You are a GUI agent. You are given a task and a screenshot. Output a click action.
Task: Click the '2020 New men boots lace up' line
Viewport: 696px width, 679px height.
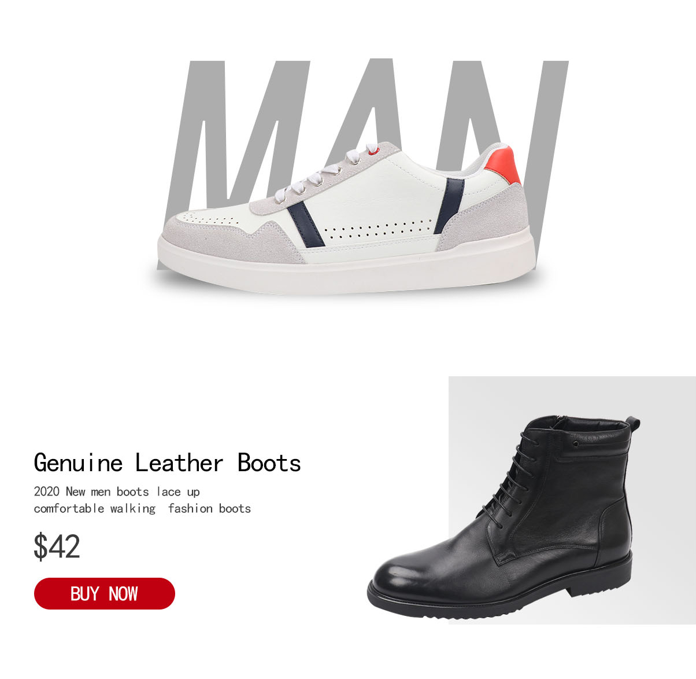pyautogui.click(x=117, y=491)
